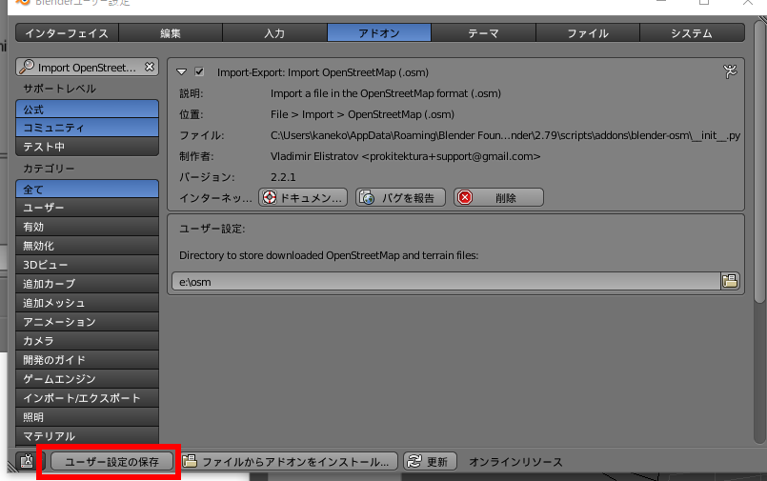Click the author Vladimir Elistratov text

tap(406, 156)
